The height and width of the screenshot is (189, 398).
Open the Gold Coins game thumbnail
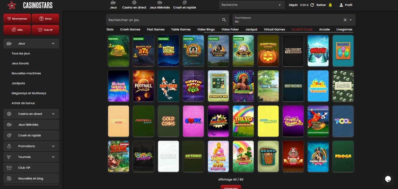point(168,121)
